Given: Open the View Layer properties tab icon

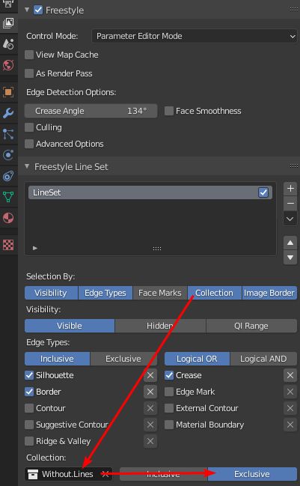Looking at the screenshot, I should [x=8, y=23].
